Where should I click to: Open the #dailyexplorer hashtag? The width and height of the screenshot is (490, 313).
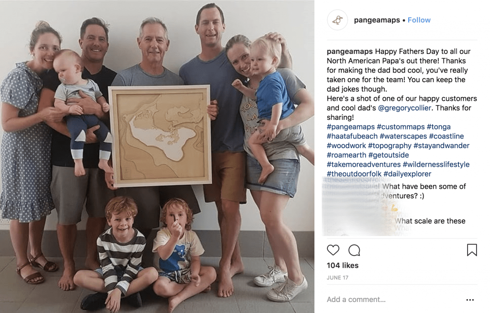(x=407, y=174)
